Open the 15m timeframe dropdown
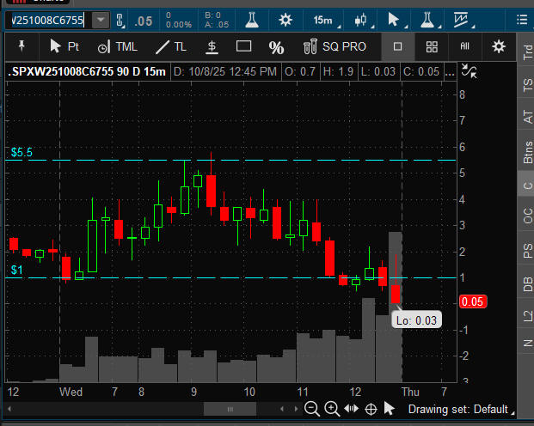Viewport: 534px width, 426px height. coord(325,21)
